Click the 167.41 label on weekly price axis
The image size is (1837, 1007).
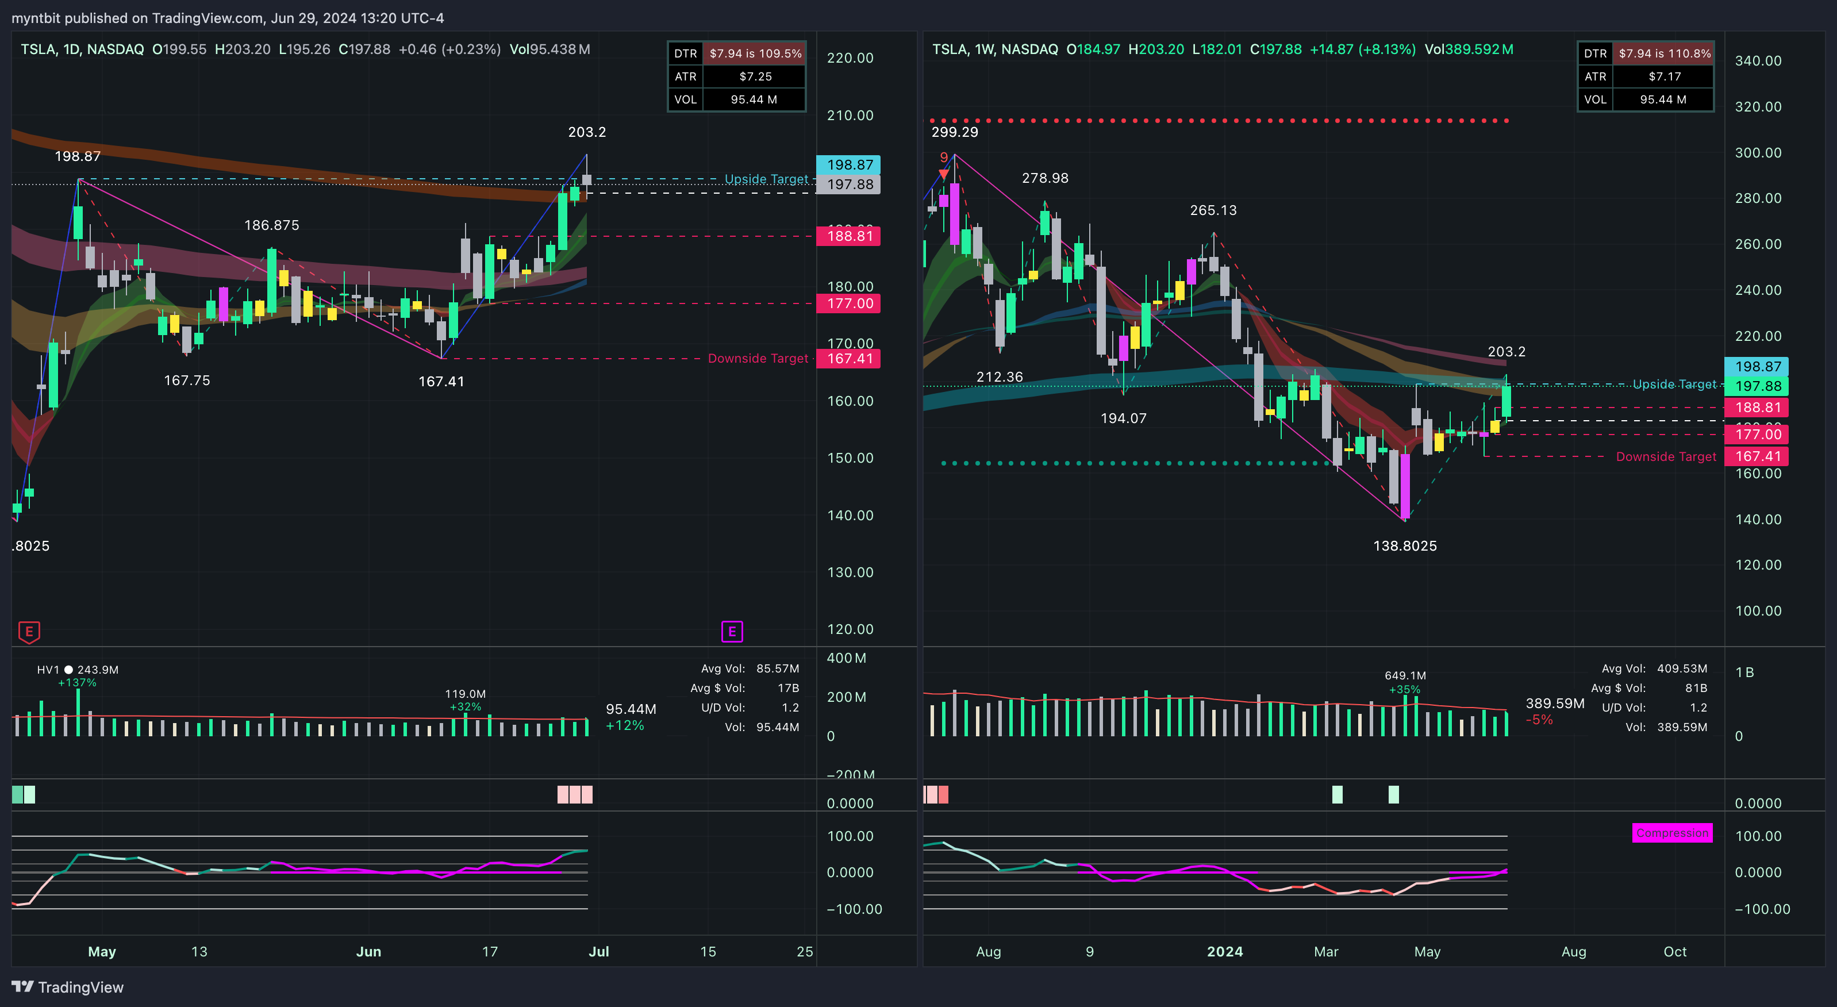(1757, 456)
